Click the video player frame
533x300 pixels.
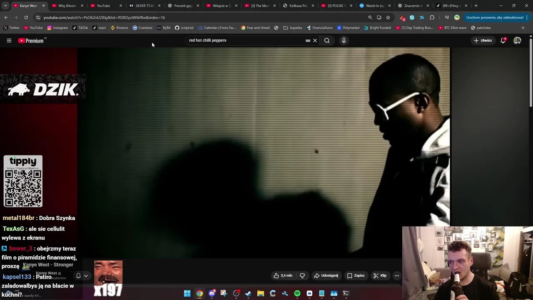263,152
